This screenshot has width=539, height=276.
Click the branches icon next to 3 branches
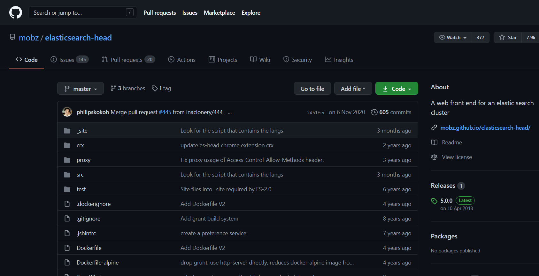[x=113, y=88]
